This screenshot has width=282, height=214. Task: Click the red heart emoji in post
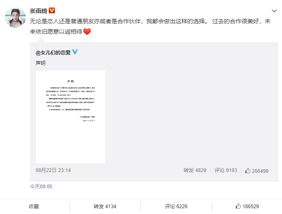pyautogui.click(x=87, y=32)
